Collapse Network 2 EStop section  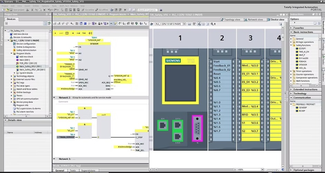tap(54, 98)
